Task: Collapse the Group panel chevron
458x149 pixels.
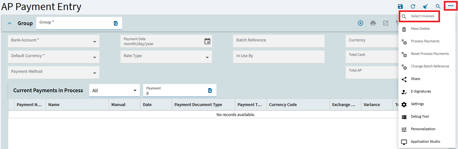Action: coord(9,23)
